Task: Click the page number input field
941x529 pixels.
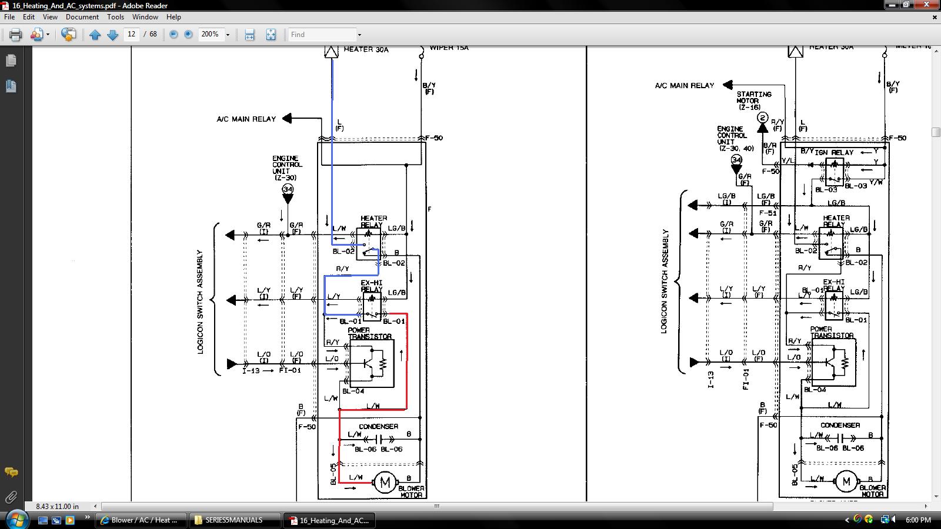Action: [131, 34]
